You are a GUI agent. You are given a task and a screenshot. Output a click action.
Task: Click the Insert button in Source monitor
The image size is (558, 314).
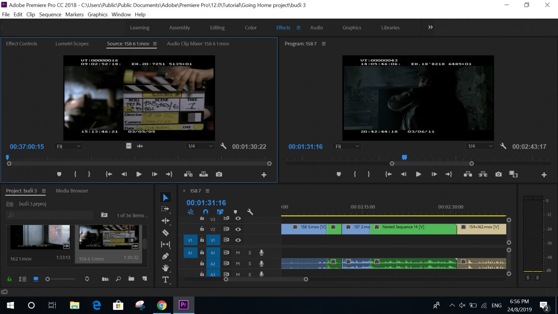click(188, 174)
